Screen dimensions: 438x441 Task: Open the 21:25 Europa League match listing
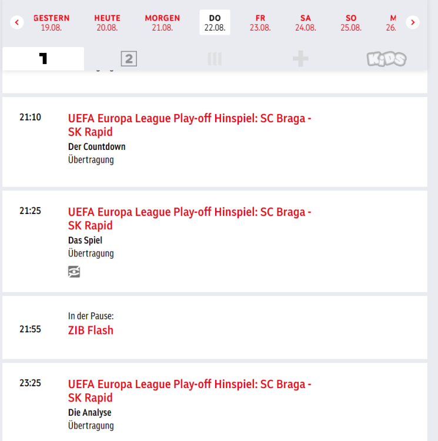click(189, 218)
